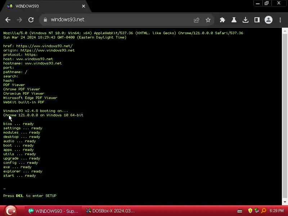
Task: Click the 'host: www.windows93.net' line
Action: point(28,59)
